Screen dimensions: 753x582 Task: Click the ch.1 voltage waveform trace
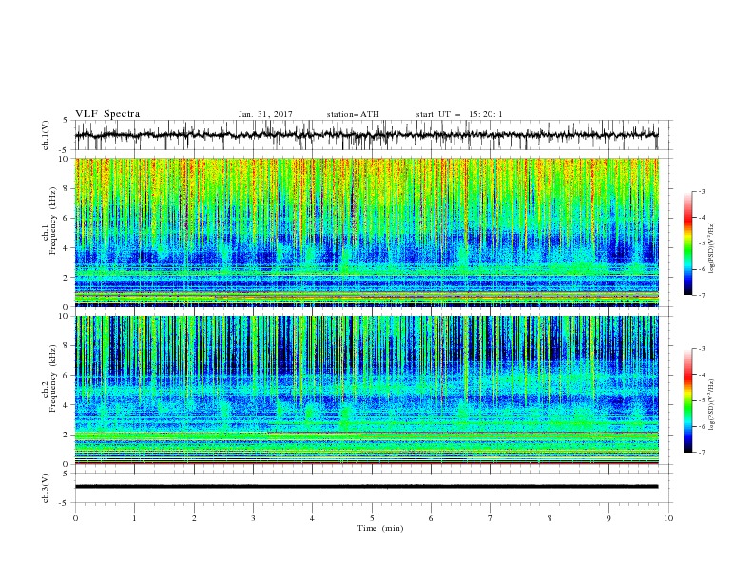pyautogui.click(x=366, y=135)
